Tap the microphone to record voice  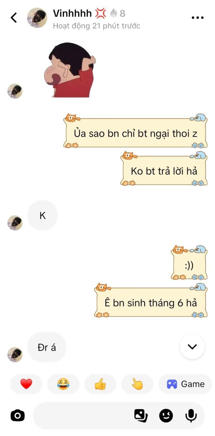coord(191,416)
